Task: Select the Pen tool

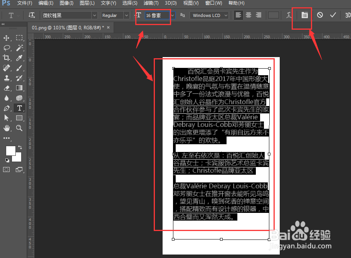Action: coord(7,108)
